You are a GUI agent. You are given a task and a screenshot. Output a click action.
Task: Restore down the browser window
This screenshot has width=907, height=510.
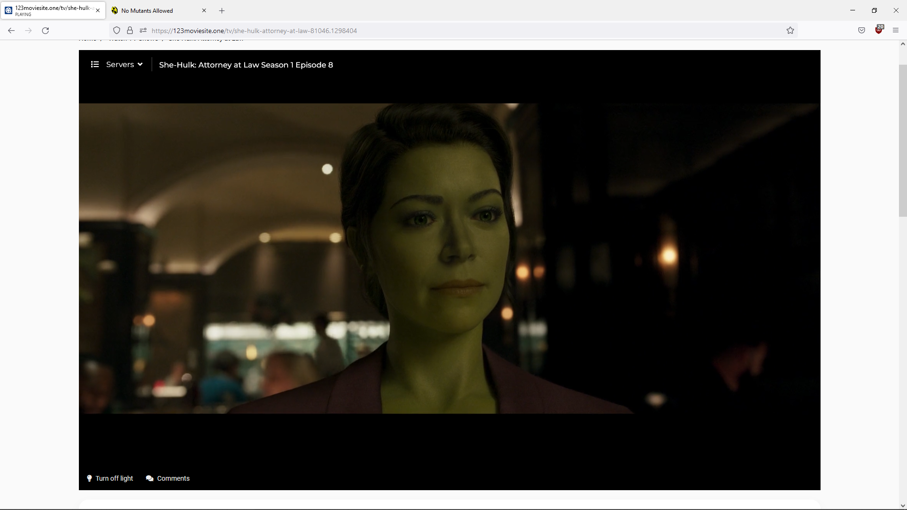pyautogui.click(x=874, y=10)
